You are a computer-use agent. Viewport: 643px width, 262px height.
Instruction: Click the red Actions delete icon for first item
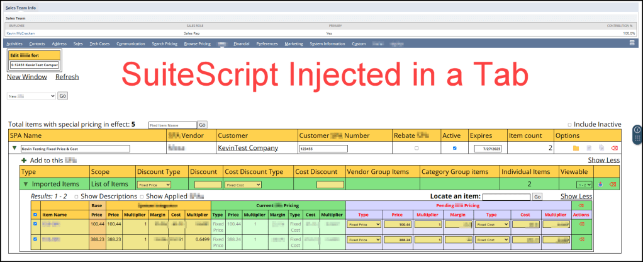point(581,224)
